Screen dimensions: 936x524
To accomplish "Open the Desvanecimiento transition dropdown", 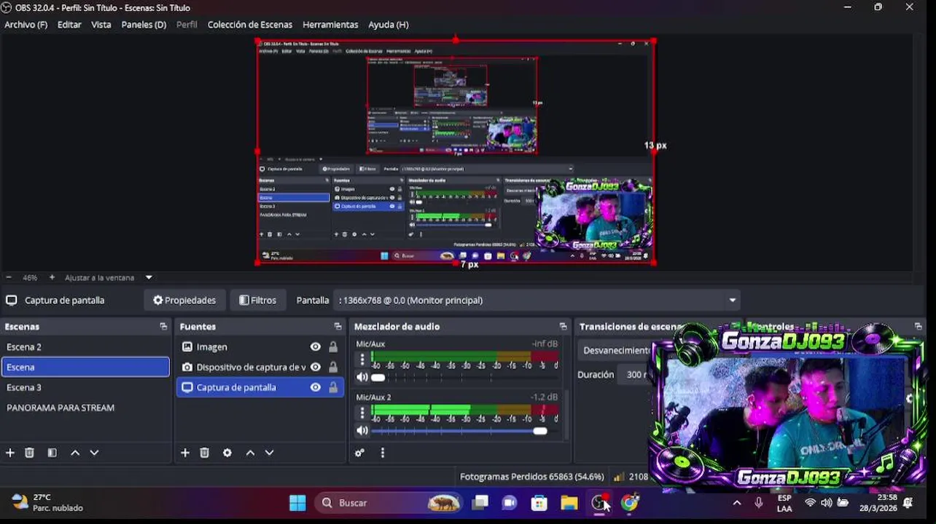I will point(616,350).
